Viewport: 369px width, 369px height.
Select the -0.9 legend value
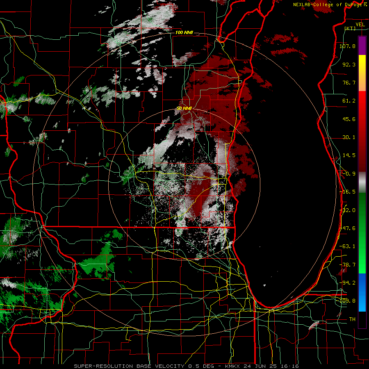tap(349, 174)
